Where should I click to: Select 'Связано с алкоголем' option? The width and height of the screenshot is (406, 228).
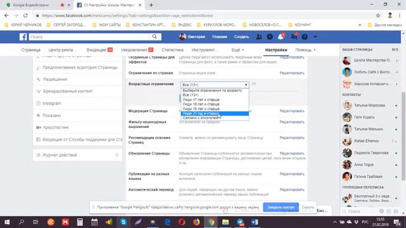click(x=214, y=118)
